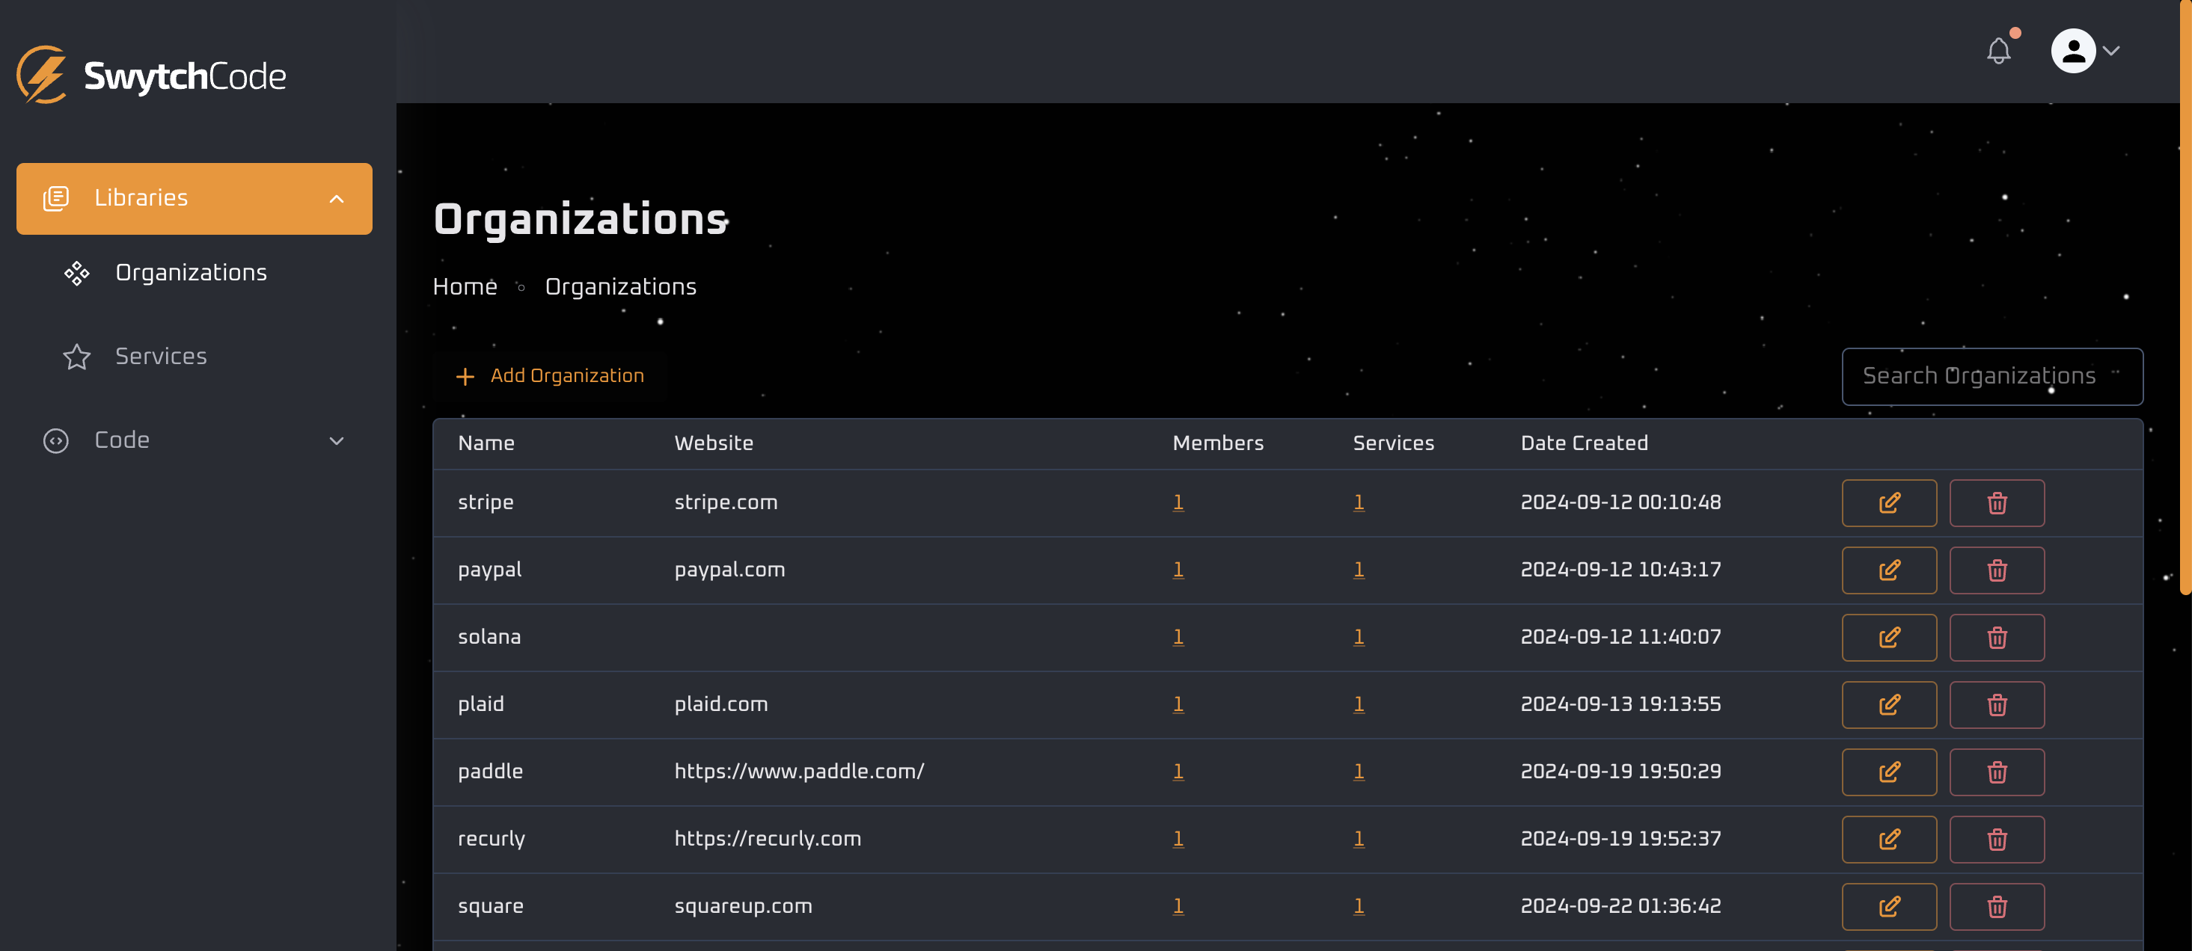Image resolution: width=2192 pixels, height=951 pixels.
Task: Click the https://www.paddle.com/ website cell
Action: click(x=799, y=771)
